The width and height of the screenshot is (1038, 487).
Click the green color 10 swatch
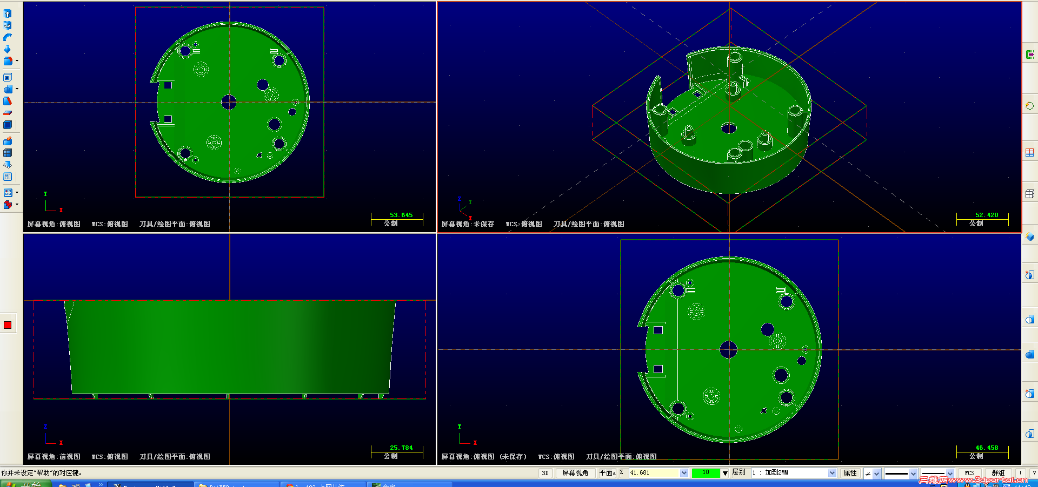click(x=706, y=473)
